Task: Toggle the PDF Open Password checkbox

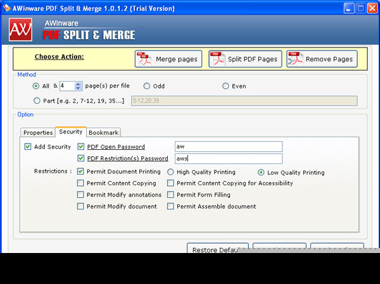Action: 81,147
